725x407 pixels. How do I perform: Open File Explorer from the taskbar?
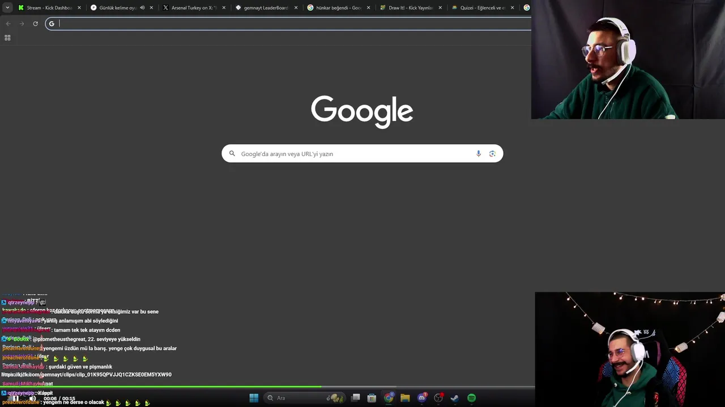point(405,398)
